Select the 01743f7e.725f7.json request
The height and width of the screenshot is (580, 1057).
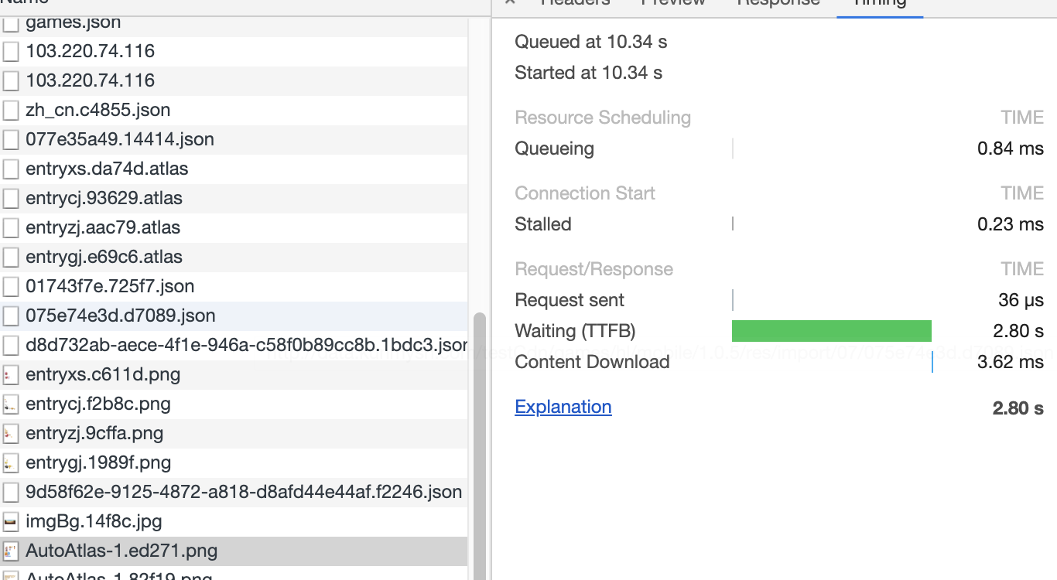(x=109, y=286)
